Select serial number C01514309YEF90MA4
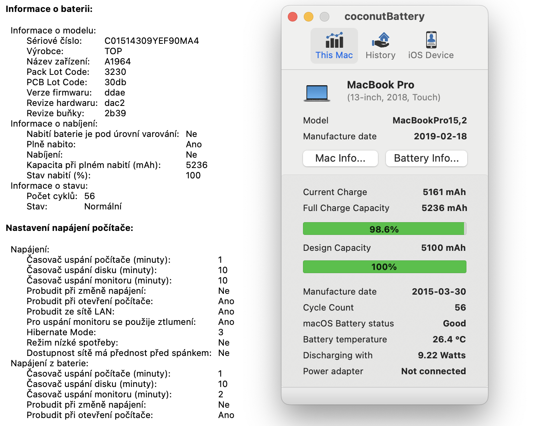Image resolution: width=539 pixels, height=426 pixels. click(152, 41)
